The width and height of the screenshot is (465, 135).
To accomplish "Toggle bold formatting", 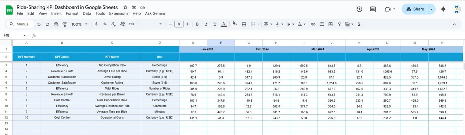I will tap(197, 24).
